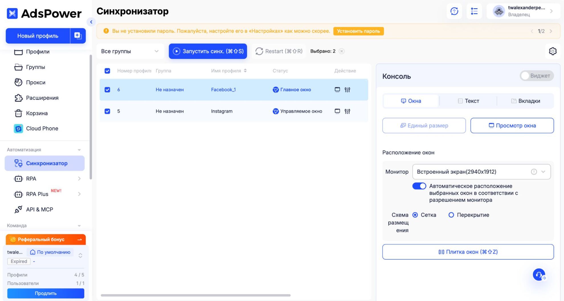
Task: Click the Продлить button
Action: pyautogui.click(x=46, y=293)
